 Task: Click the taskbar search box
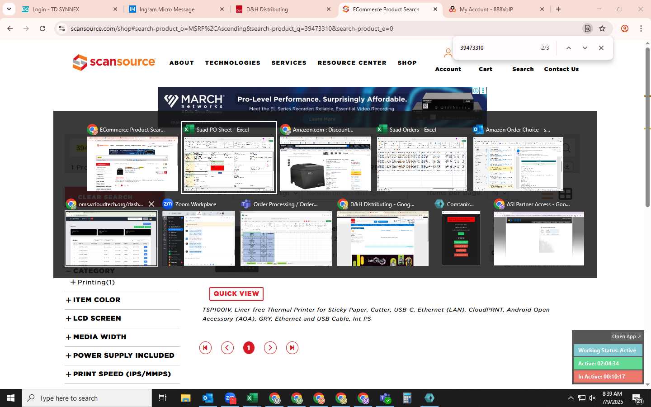[87, 398]
